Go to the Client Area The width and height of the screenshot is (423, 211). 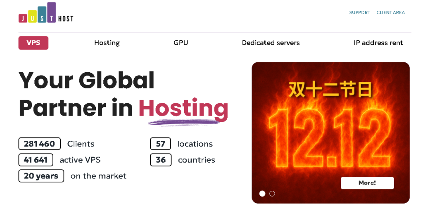[390, 12]
